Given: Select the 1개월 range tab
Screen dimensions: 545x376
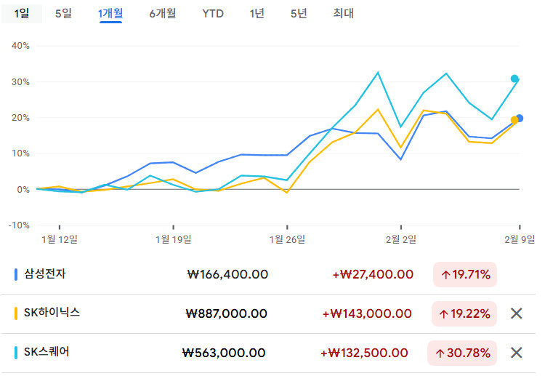Looking at the screenshot, I should point(110,13).
